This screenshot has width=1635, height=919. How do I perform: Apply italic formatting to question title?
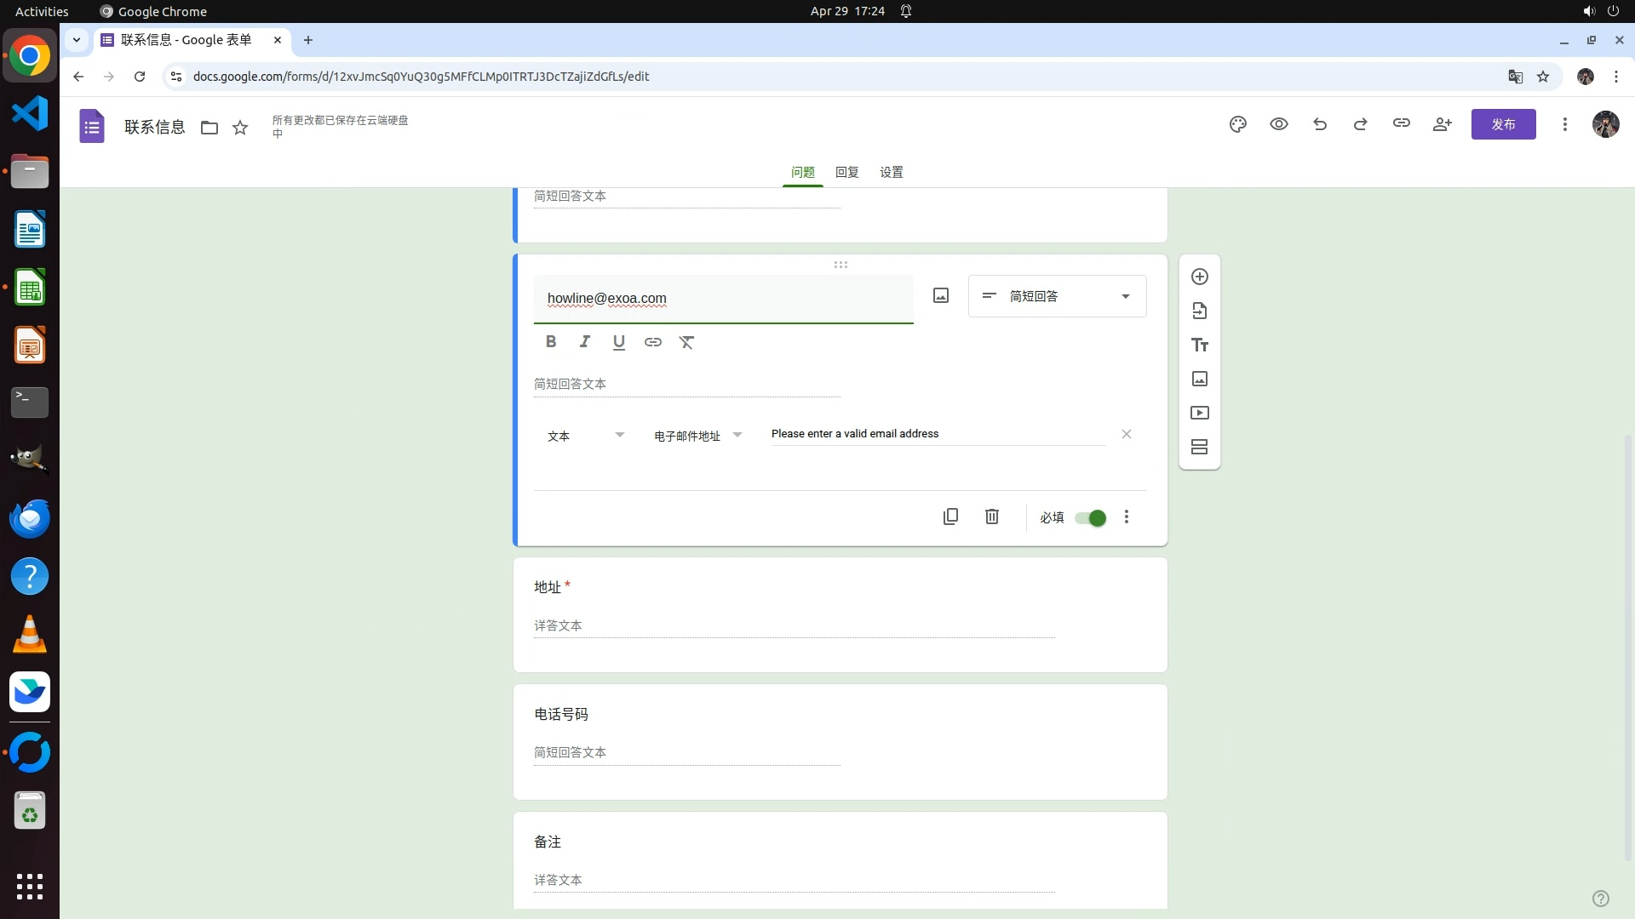[584, 342]
